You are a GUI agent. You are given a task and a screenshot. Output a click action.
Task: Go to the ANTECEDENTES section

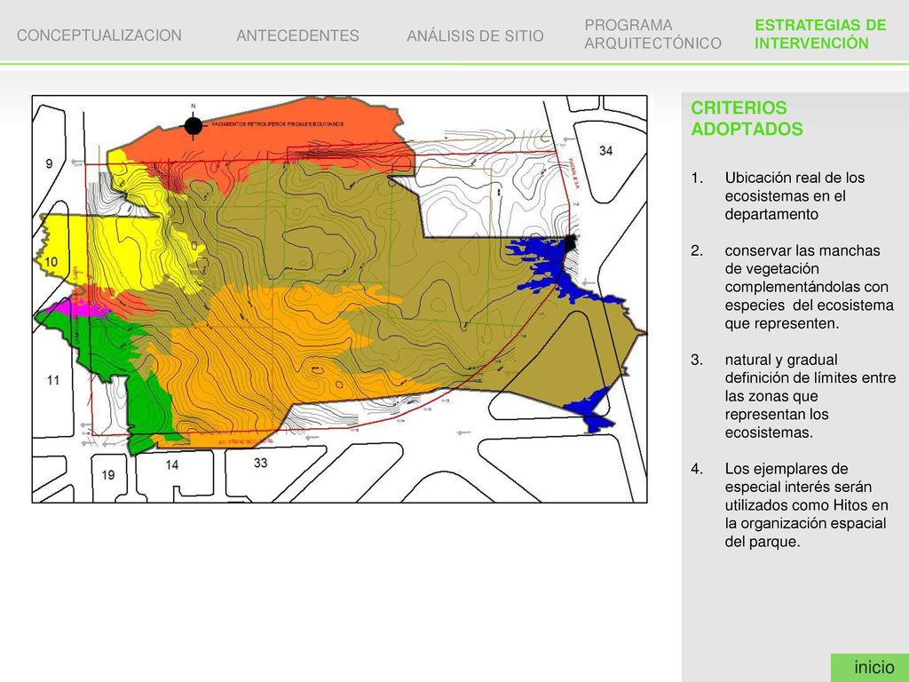[x=298, y=36]
